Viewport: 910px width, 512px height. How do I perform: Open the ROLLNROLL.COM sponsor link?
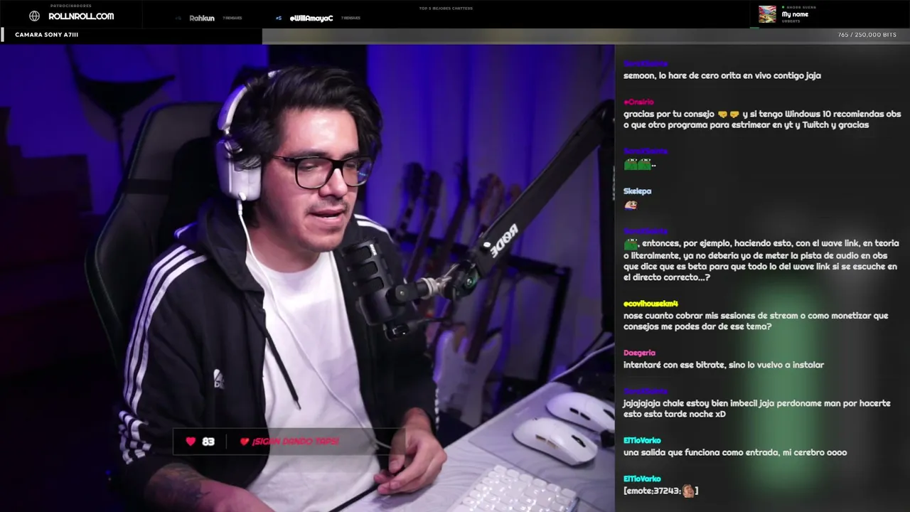[81, 16]
